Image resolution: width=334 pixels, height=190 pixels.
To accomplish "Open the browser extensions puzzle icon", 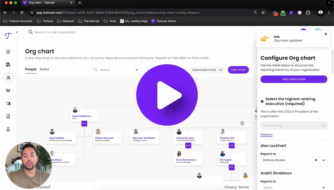I will click(308, 13).
